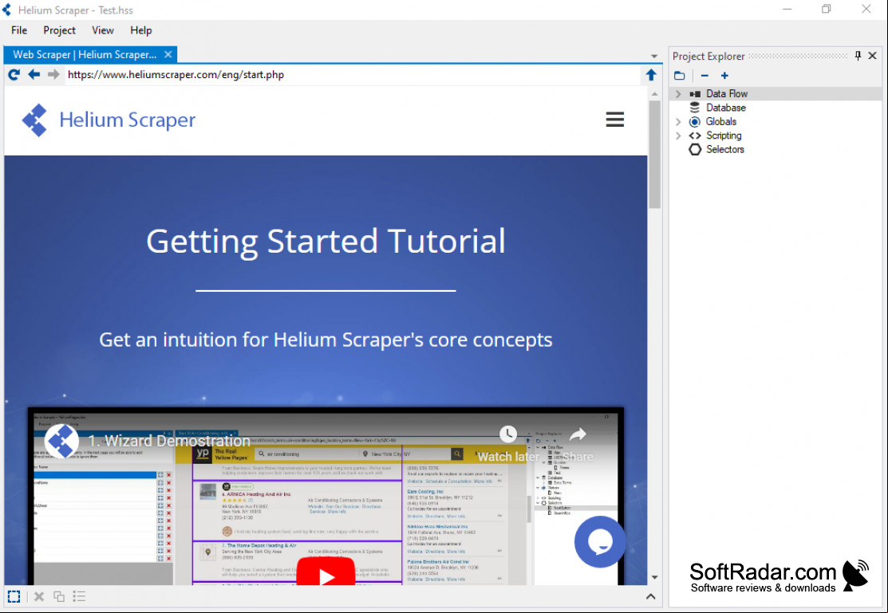
Task: Toggle the selection mode dashed-square icon
Action: click(14, 596)
